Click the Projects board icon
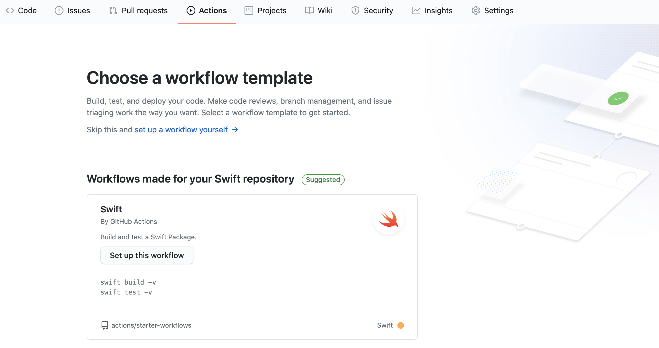 tap(249, 10)
